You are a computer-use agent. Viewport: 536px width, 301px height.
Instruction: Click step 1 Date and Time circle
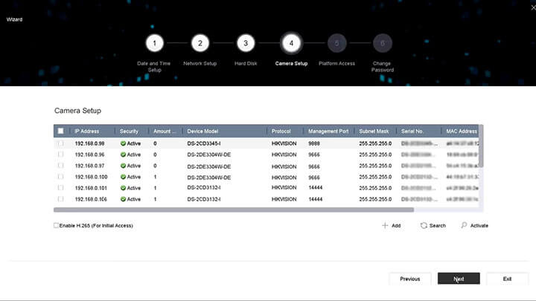point(154,43)
